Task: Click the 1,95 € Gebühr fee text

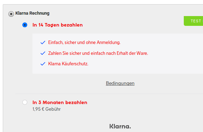Action: 46,109
